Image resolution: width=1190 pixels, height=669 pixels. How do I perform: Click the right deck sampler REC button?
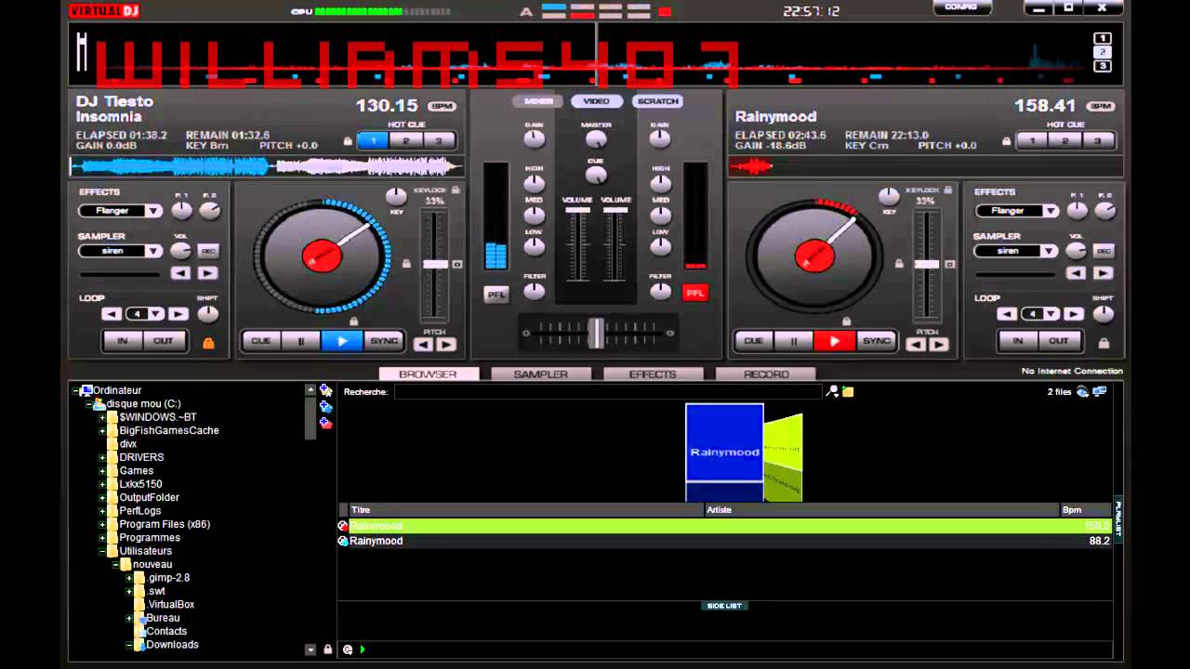pos(1104,251)
